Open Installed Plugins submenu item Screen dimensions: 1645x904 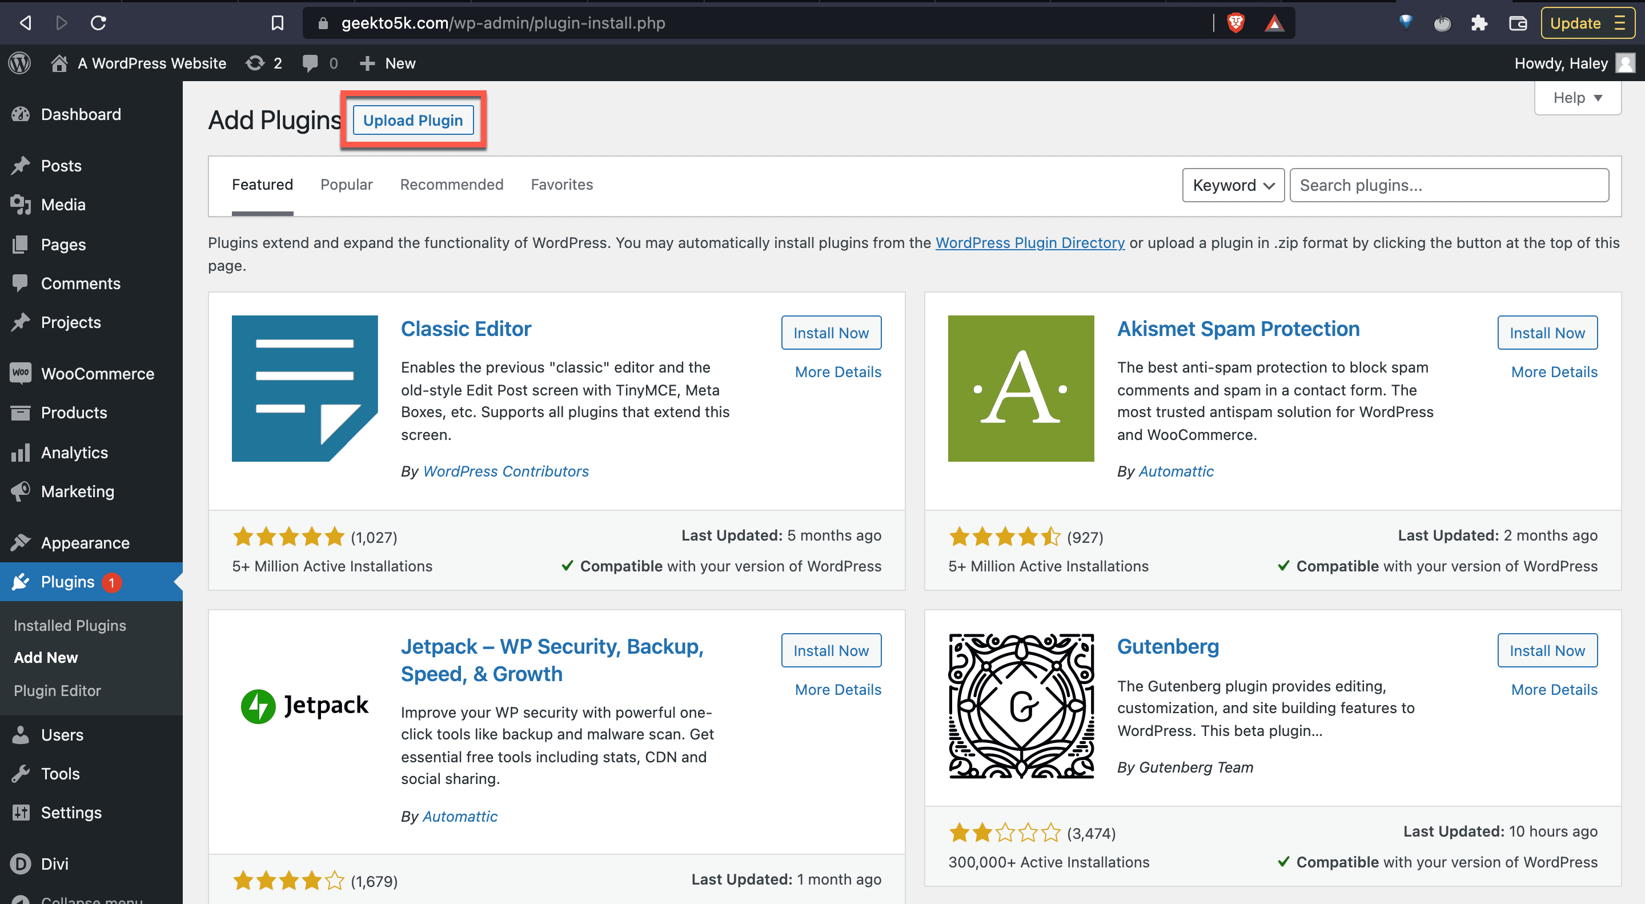[x=70, y=625]
